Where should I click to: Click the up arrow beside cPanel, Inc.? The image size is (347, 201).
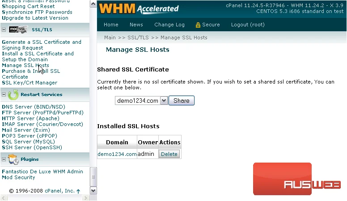pos(78,191)
